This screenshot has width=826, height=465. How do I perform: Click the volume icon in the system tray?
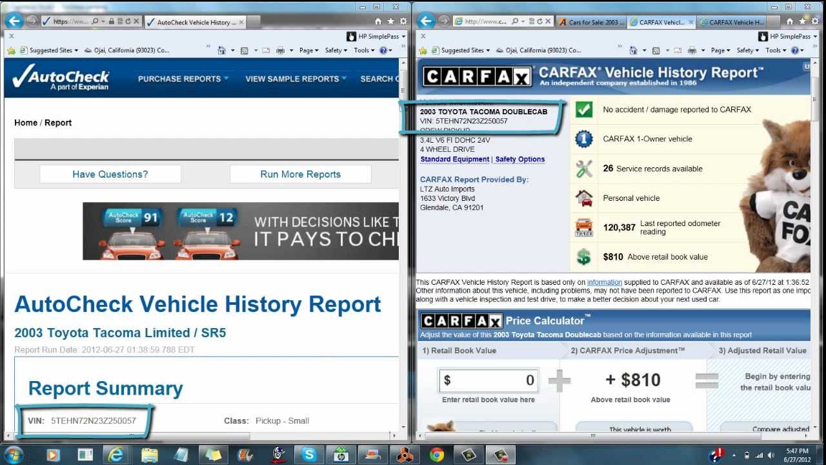pyautogui.click(x=771, y=455)
